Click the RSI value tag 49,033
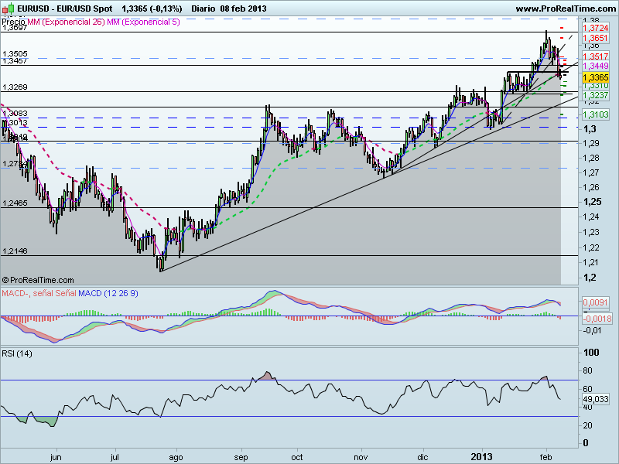Image resolution: width=619 pixels, height=464 pixels. [596, 399]
